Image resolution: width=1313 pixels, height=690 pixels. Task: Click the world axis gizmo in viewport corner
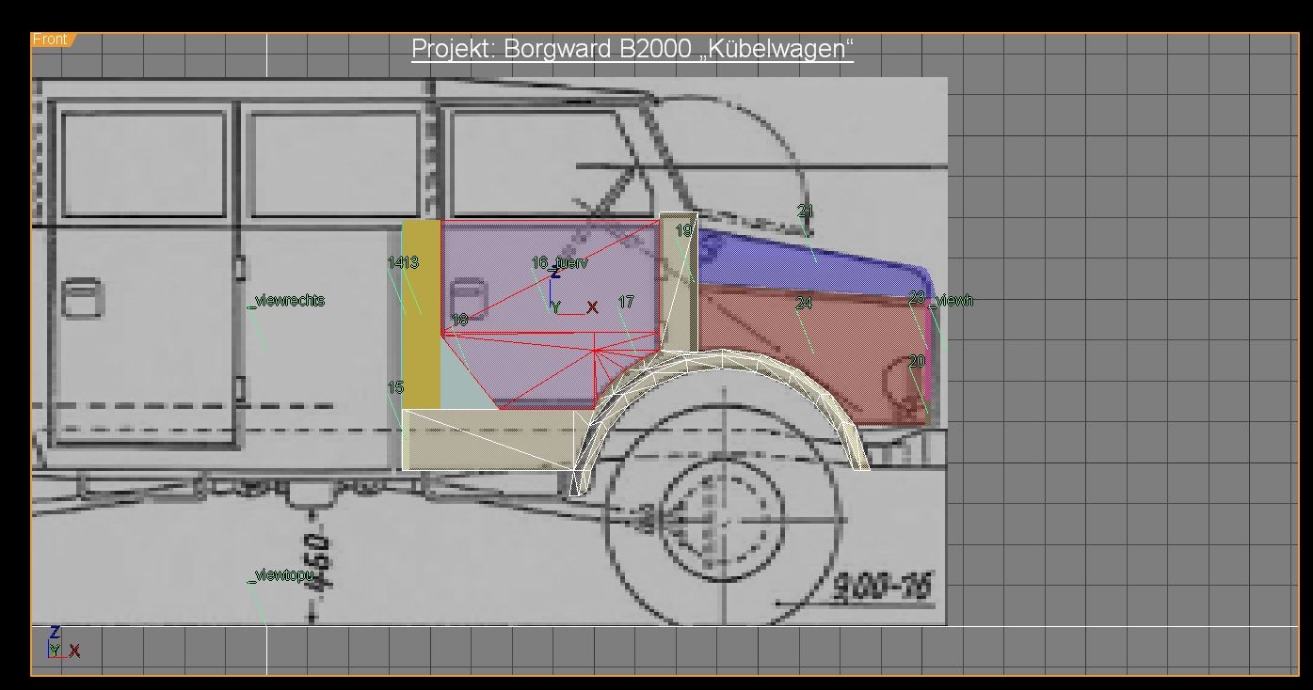click(x=62, y=642)
